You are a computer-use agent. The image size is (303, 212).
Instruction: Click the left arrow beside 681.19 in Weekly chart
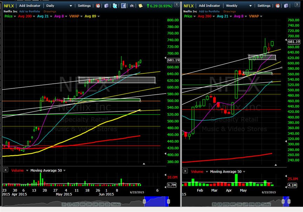(286, 40)
